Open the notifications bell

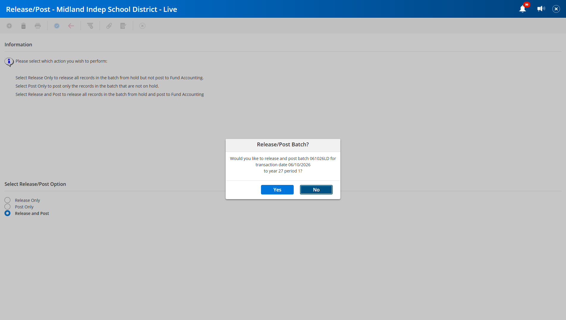pos(523,9)
